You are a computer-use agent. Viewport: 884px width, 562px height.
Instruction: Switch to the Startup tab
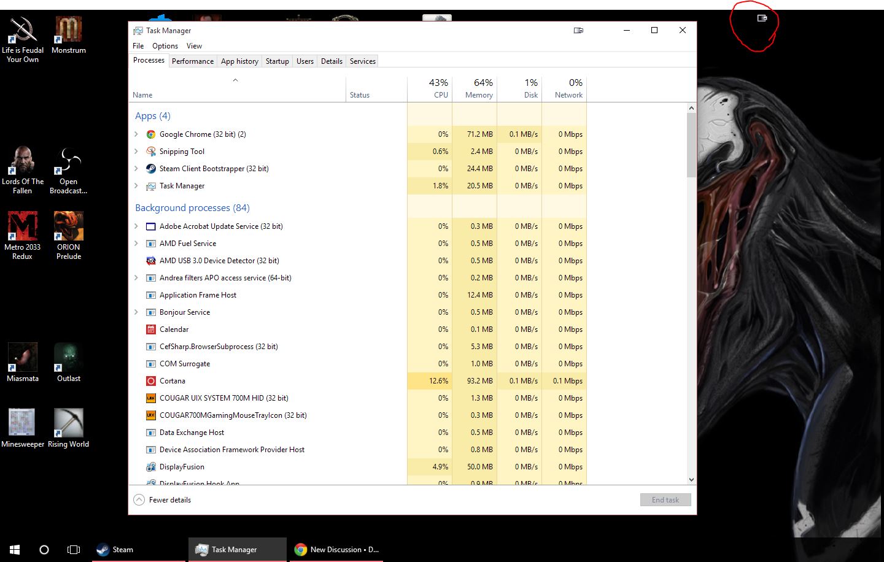(277, 61)
